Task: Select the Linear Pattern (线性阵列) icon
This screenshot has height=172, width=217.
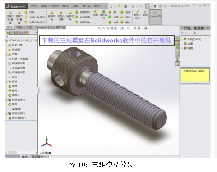Action: [x=103, y=15]
